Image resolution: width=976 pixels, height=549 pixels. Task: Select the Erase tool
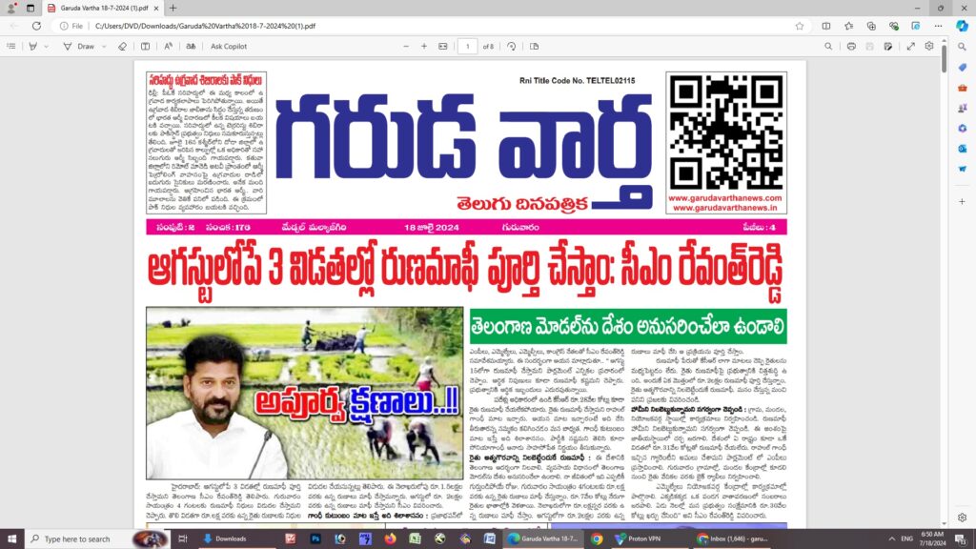click(x=122, y=46)
